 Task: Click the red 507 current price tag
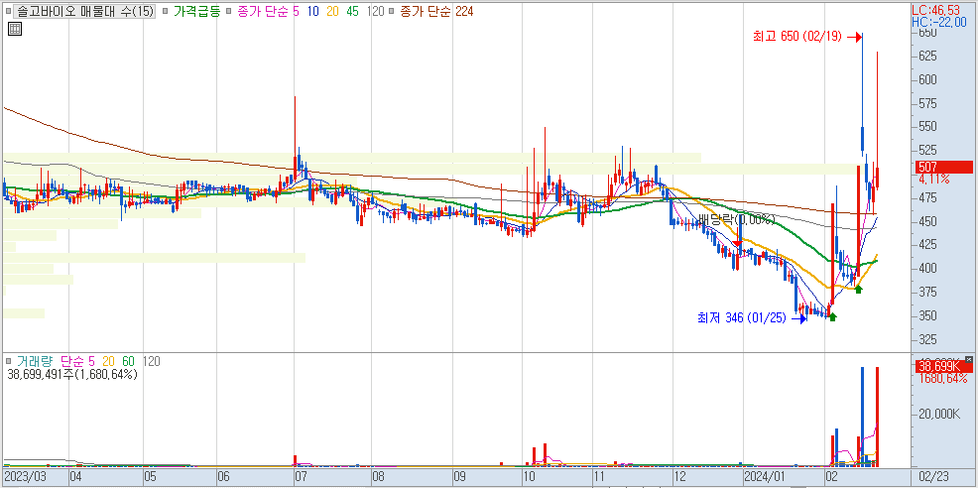tap(943, 167)
